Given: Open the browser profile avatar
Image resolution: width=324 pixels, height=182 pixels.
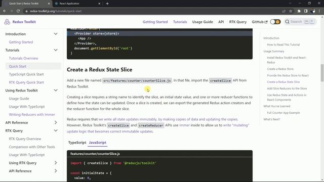Looking at the screenshot, I should click(313, 11).
